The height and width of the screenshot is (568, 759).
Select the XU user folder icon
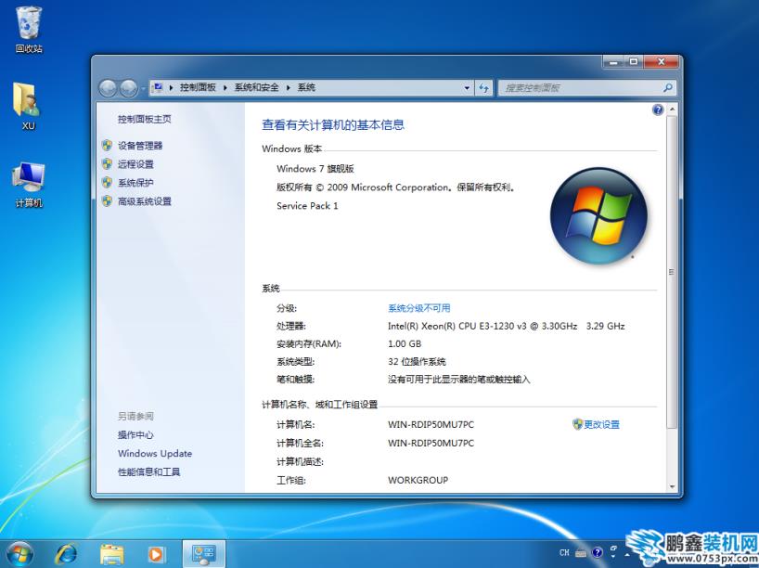point(28,106)
